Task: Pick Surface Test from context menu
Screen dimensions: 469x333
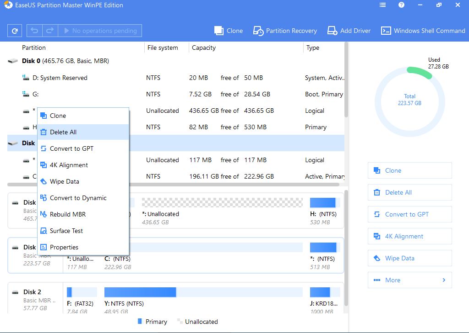Action: pos(66,231)
